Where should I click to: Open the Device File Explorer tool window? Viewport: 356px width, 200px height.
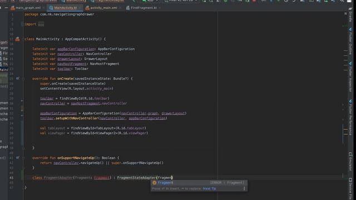point(350,188)
